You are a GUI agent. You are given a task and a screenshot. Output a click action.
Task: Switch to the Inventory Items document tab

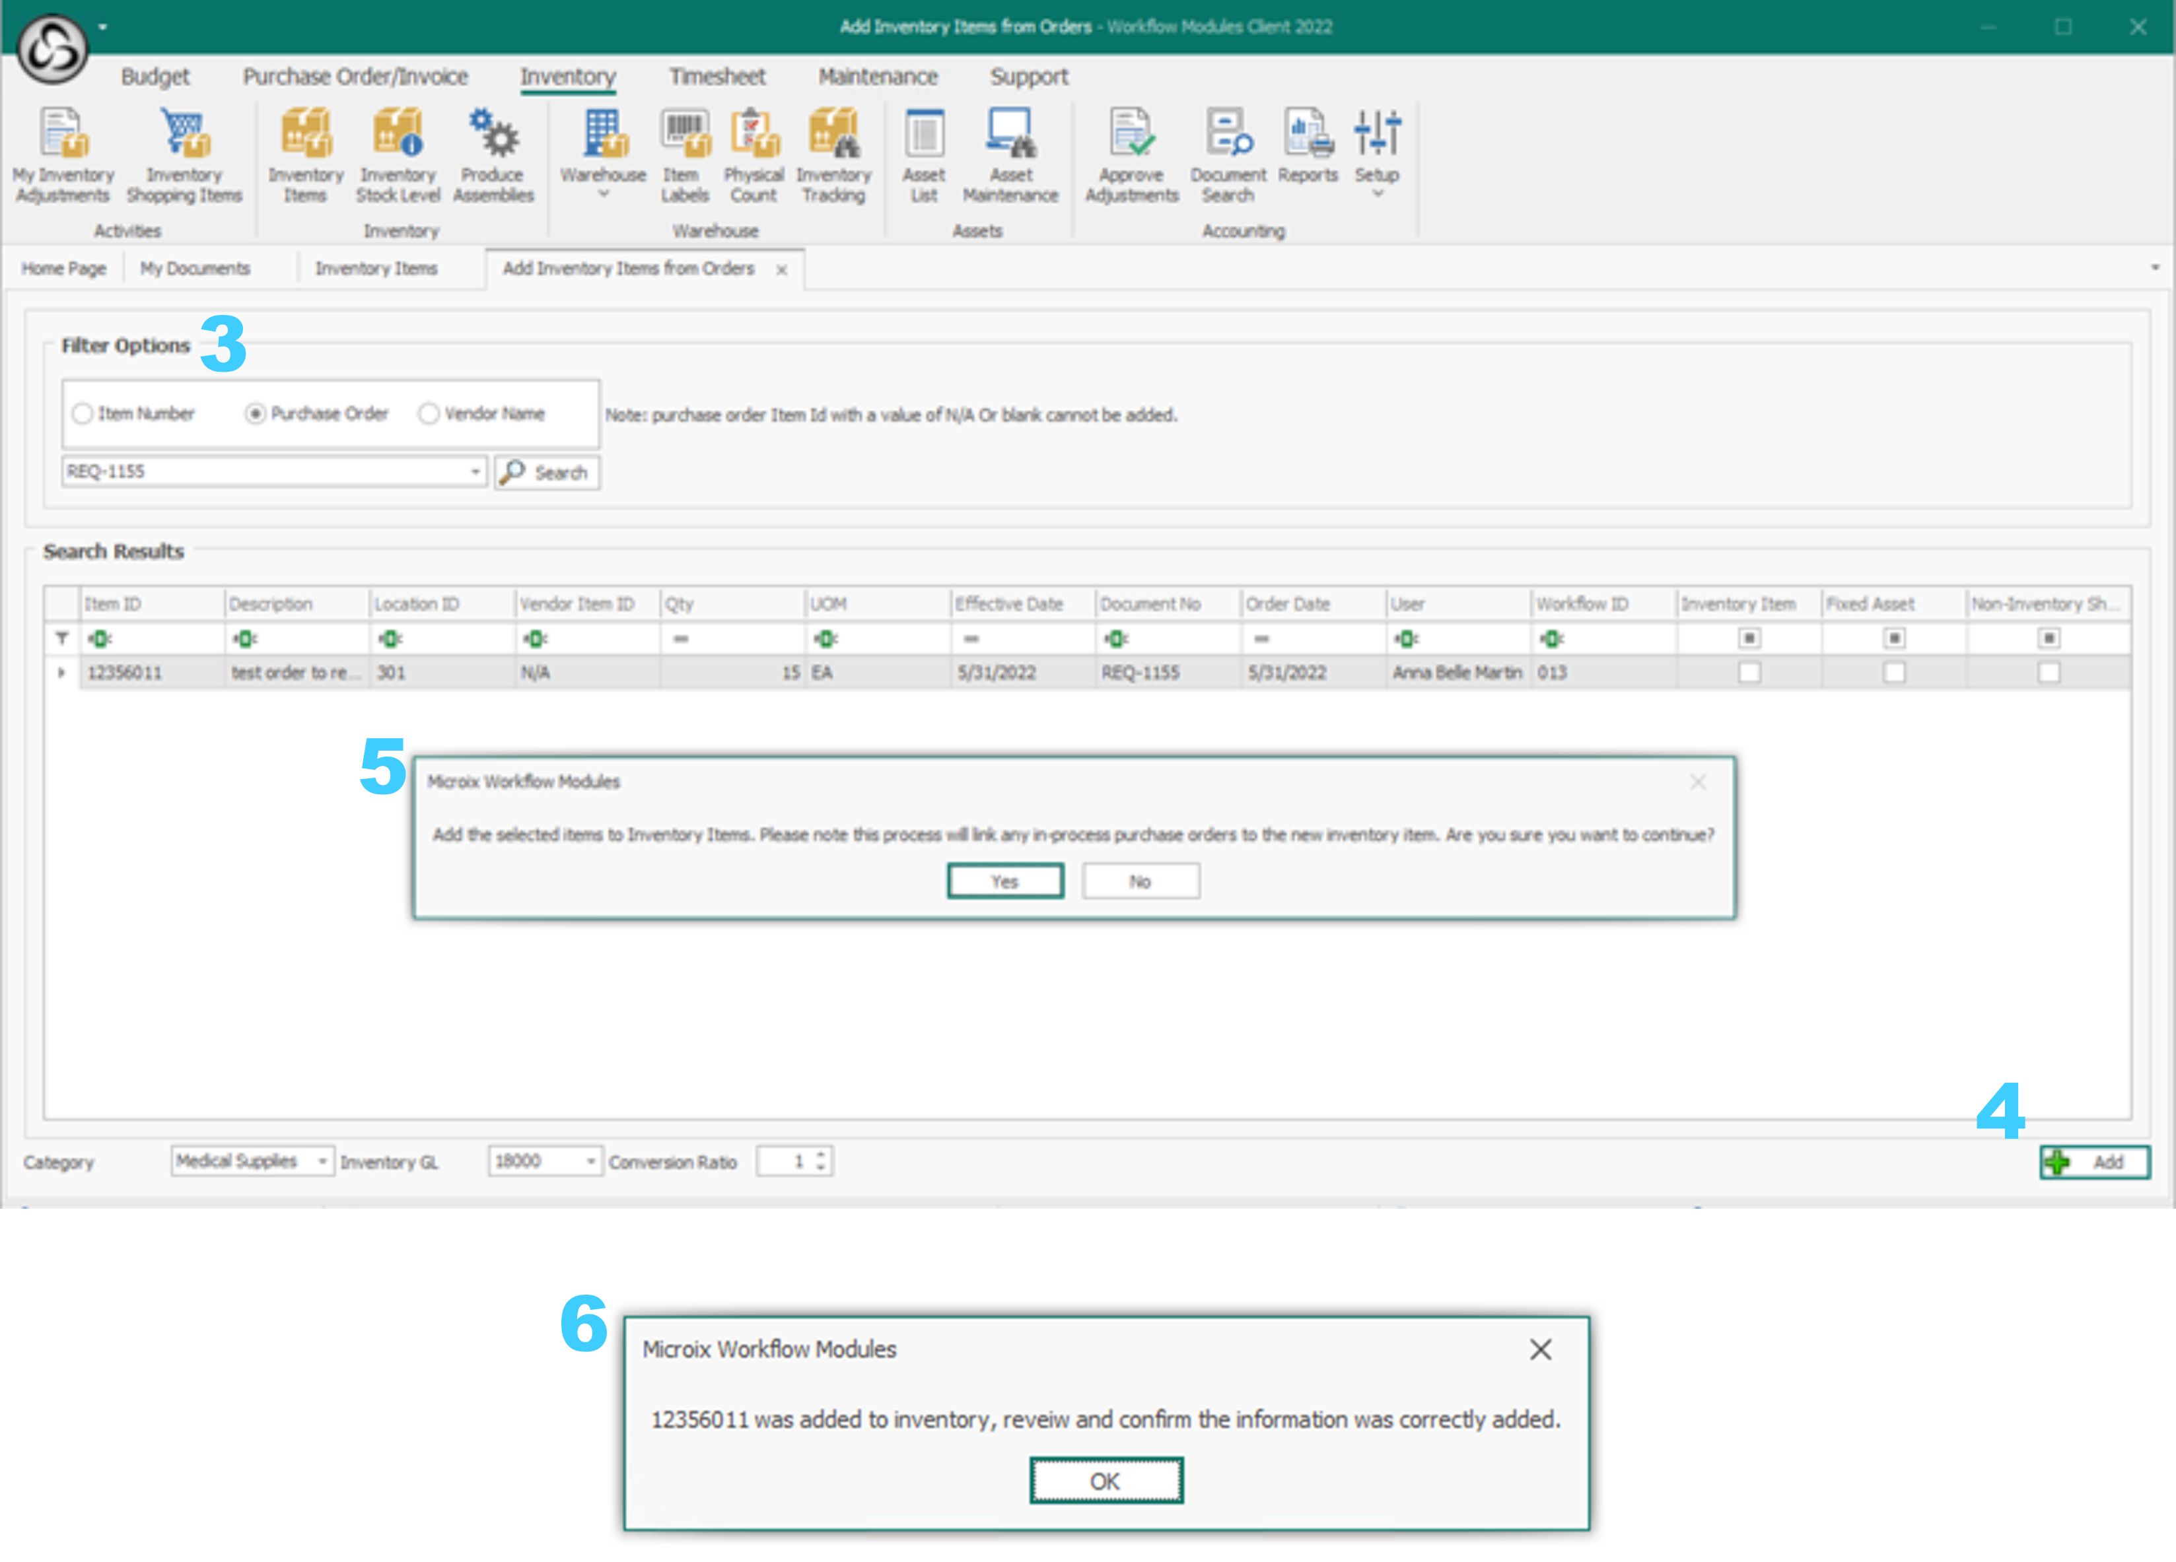(x=376, y=269)
